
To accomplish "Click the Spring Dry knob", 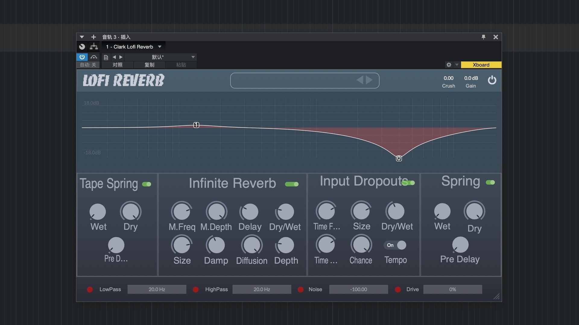I will pyautogui.click(x=474, y=211).
